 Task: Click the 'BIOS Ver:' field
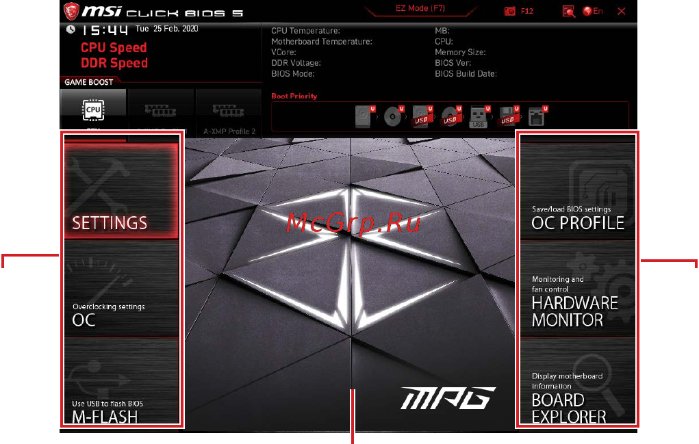[x=453, y=63]
